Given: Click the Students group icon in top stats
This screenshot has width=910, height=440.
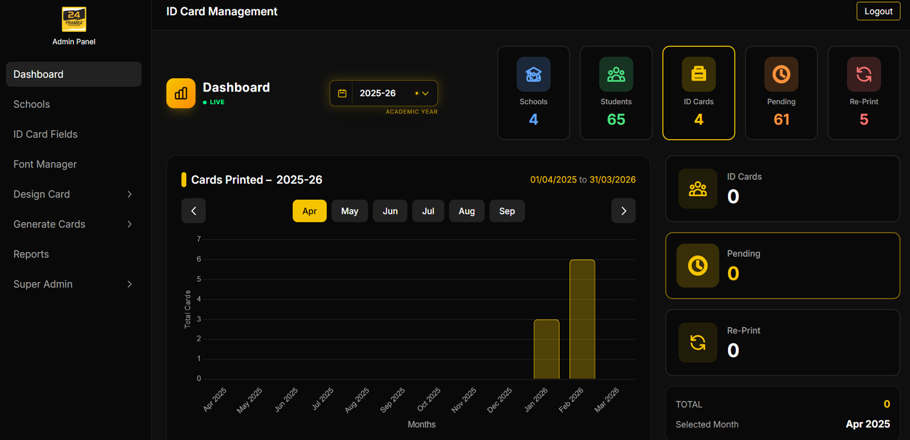Looking at the screenshot, I should coord(616,74).
